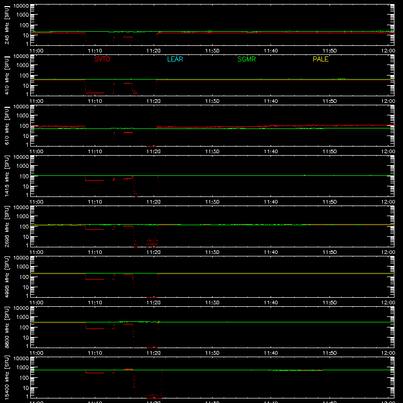Select the 15400 MHz [SFU] axis title
The width and height of the screenshot is (403, 403).
point(7,378)
